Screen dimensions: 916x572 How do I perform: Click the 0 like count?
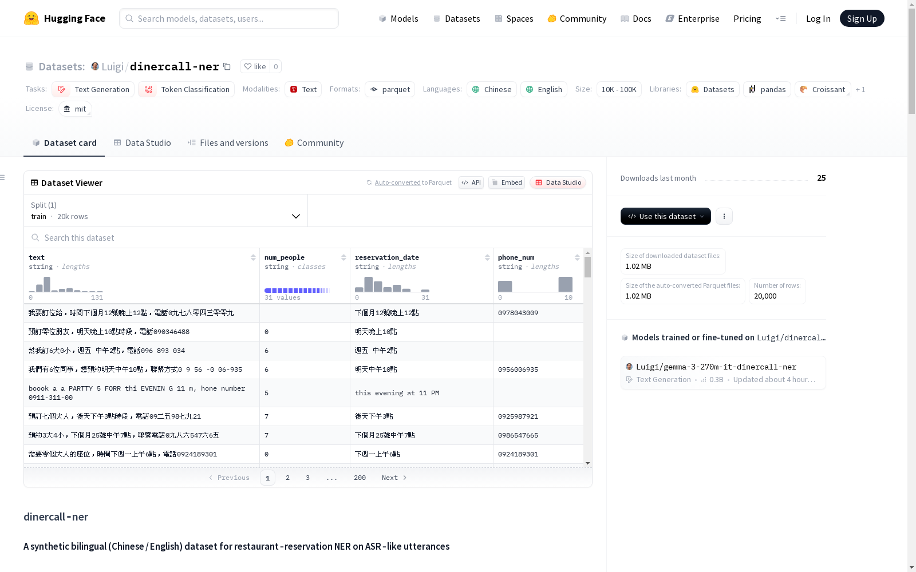(x=275, y=66)
